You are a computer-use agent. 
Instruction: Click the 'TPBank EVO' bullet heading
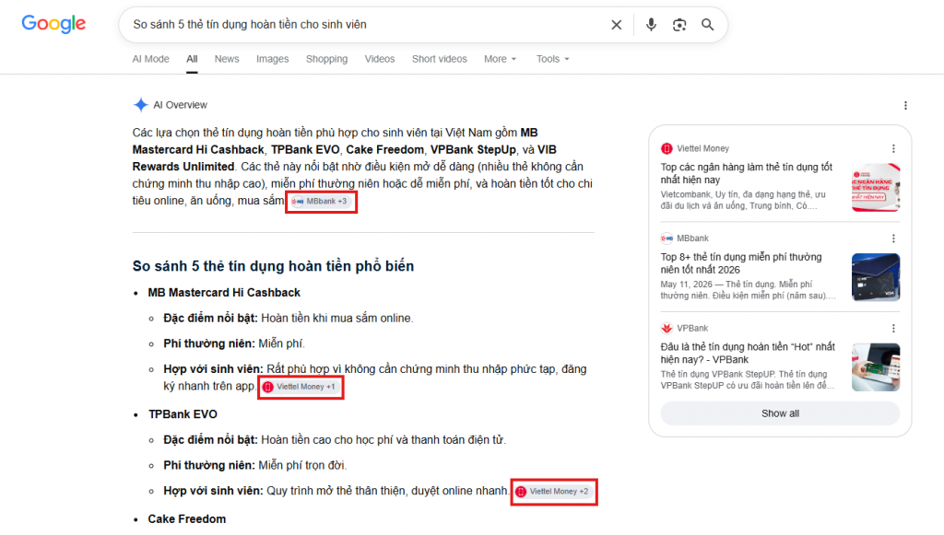pos(183,414)
